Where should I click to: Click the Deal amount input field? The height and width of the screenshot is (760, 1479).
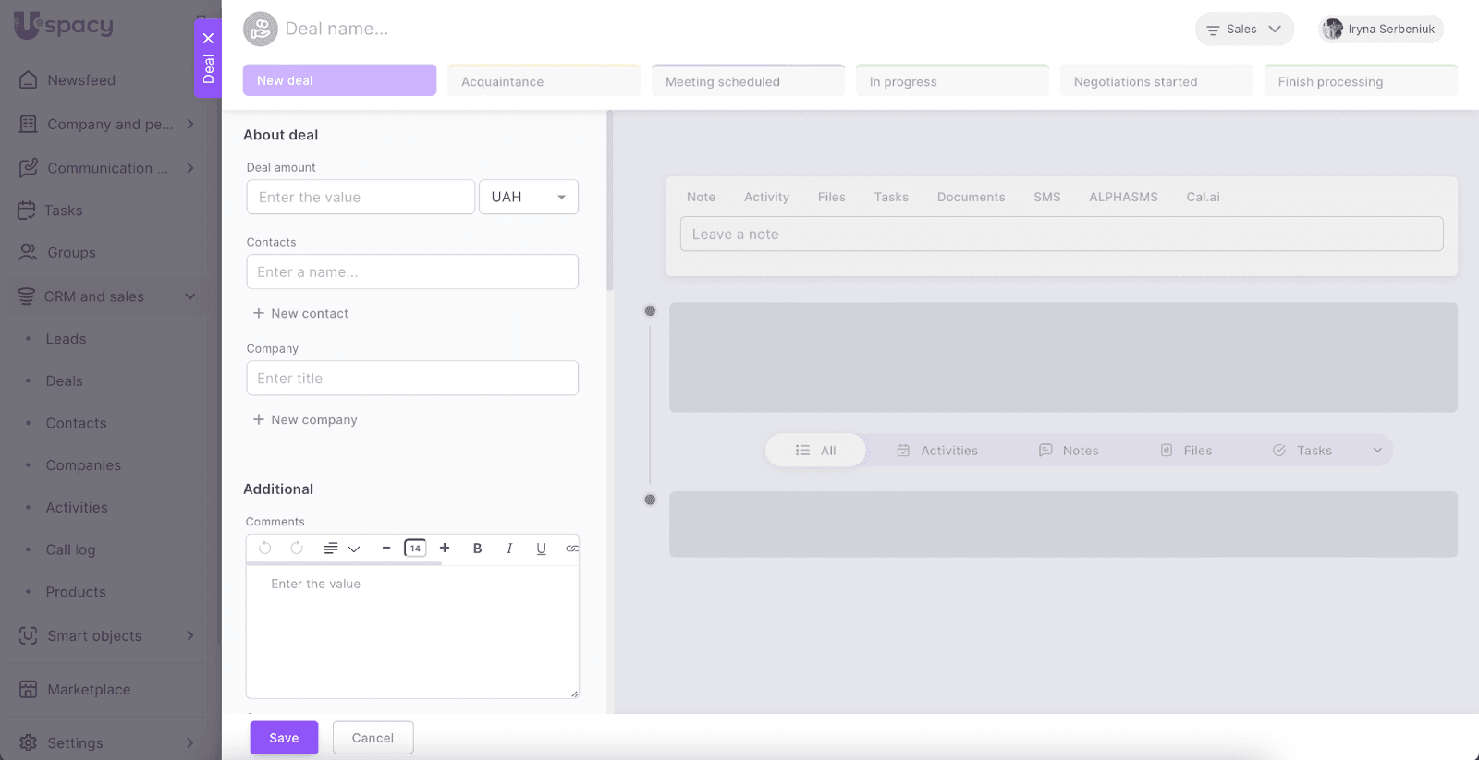(361, 197)
